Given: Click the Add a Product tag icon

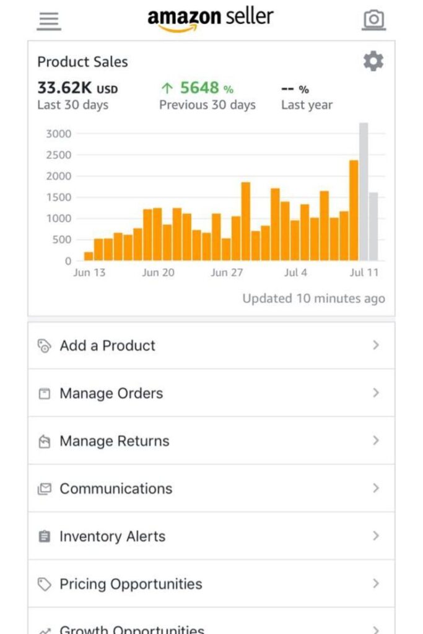Looking at the screenshot, I should tap(44, 345).
